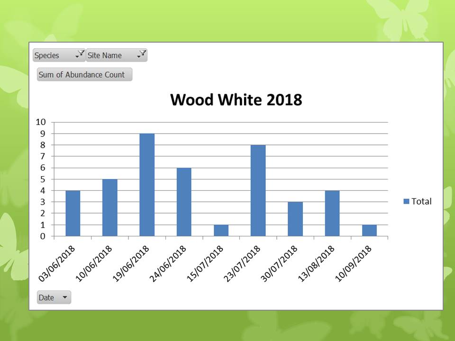The width and height of the screenshot is (455, 341).
Task: Click the shortest bar on 10/09/2018
Action: (369, 231)
